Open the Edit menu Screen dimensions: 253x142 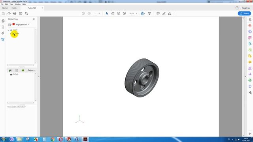tap(6, 4)
